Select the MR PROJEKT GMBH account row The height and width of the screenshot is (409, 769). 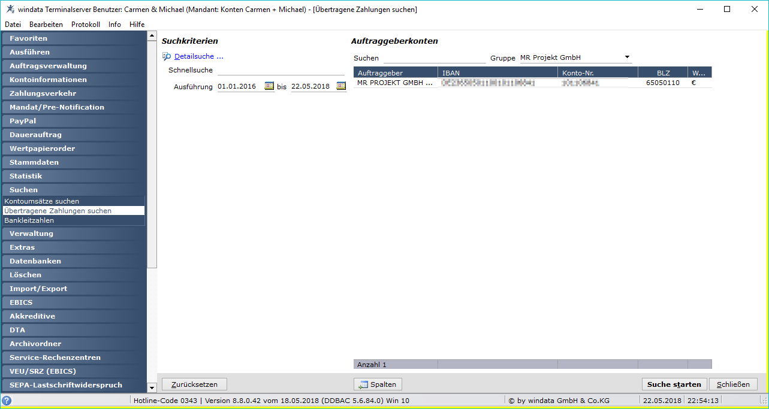(532, 83)
